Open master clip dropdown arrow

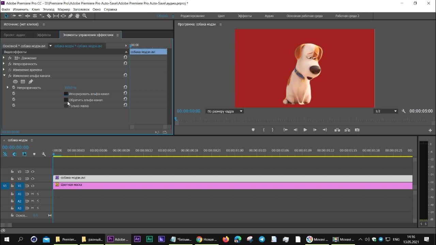50,46
